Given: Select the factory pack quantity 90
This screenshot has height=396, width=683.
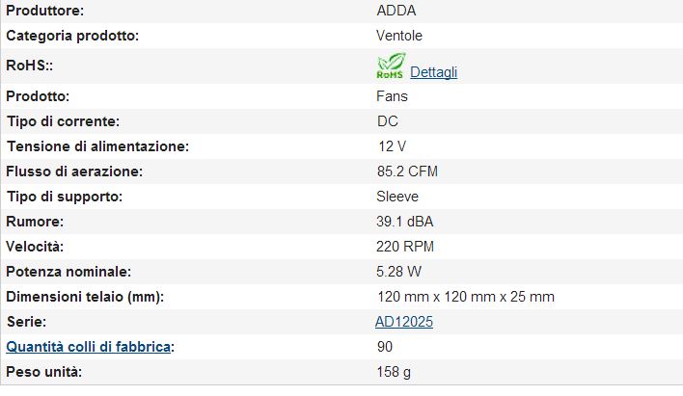Looking at the screenshot, I should click(384, 347).
